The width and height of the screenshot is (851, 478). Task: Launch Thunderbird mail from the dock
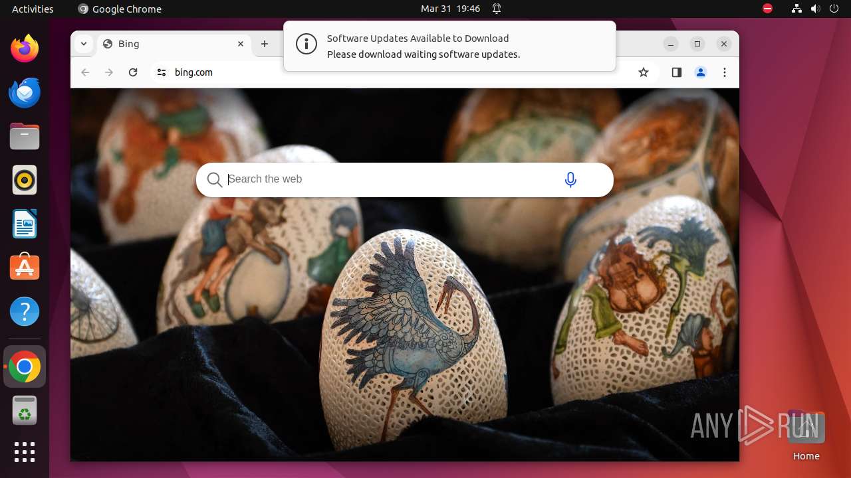(25, 92)
